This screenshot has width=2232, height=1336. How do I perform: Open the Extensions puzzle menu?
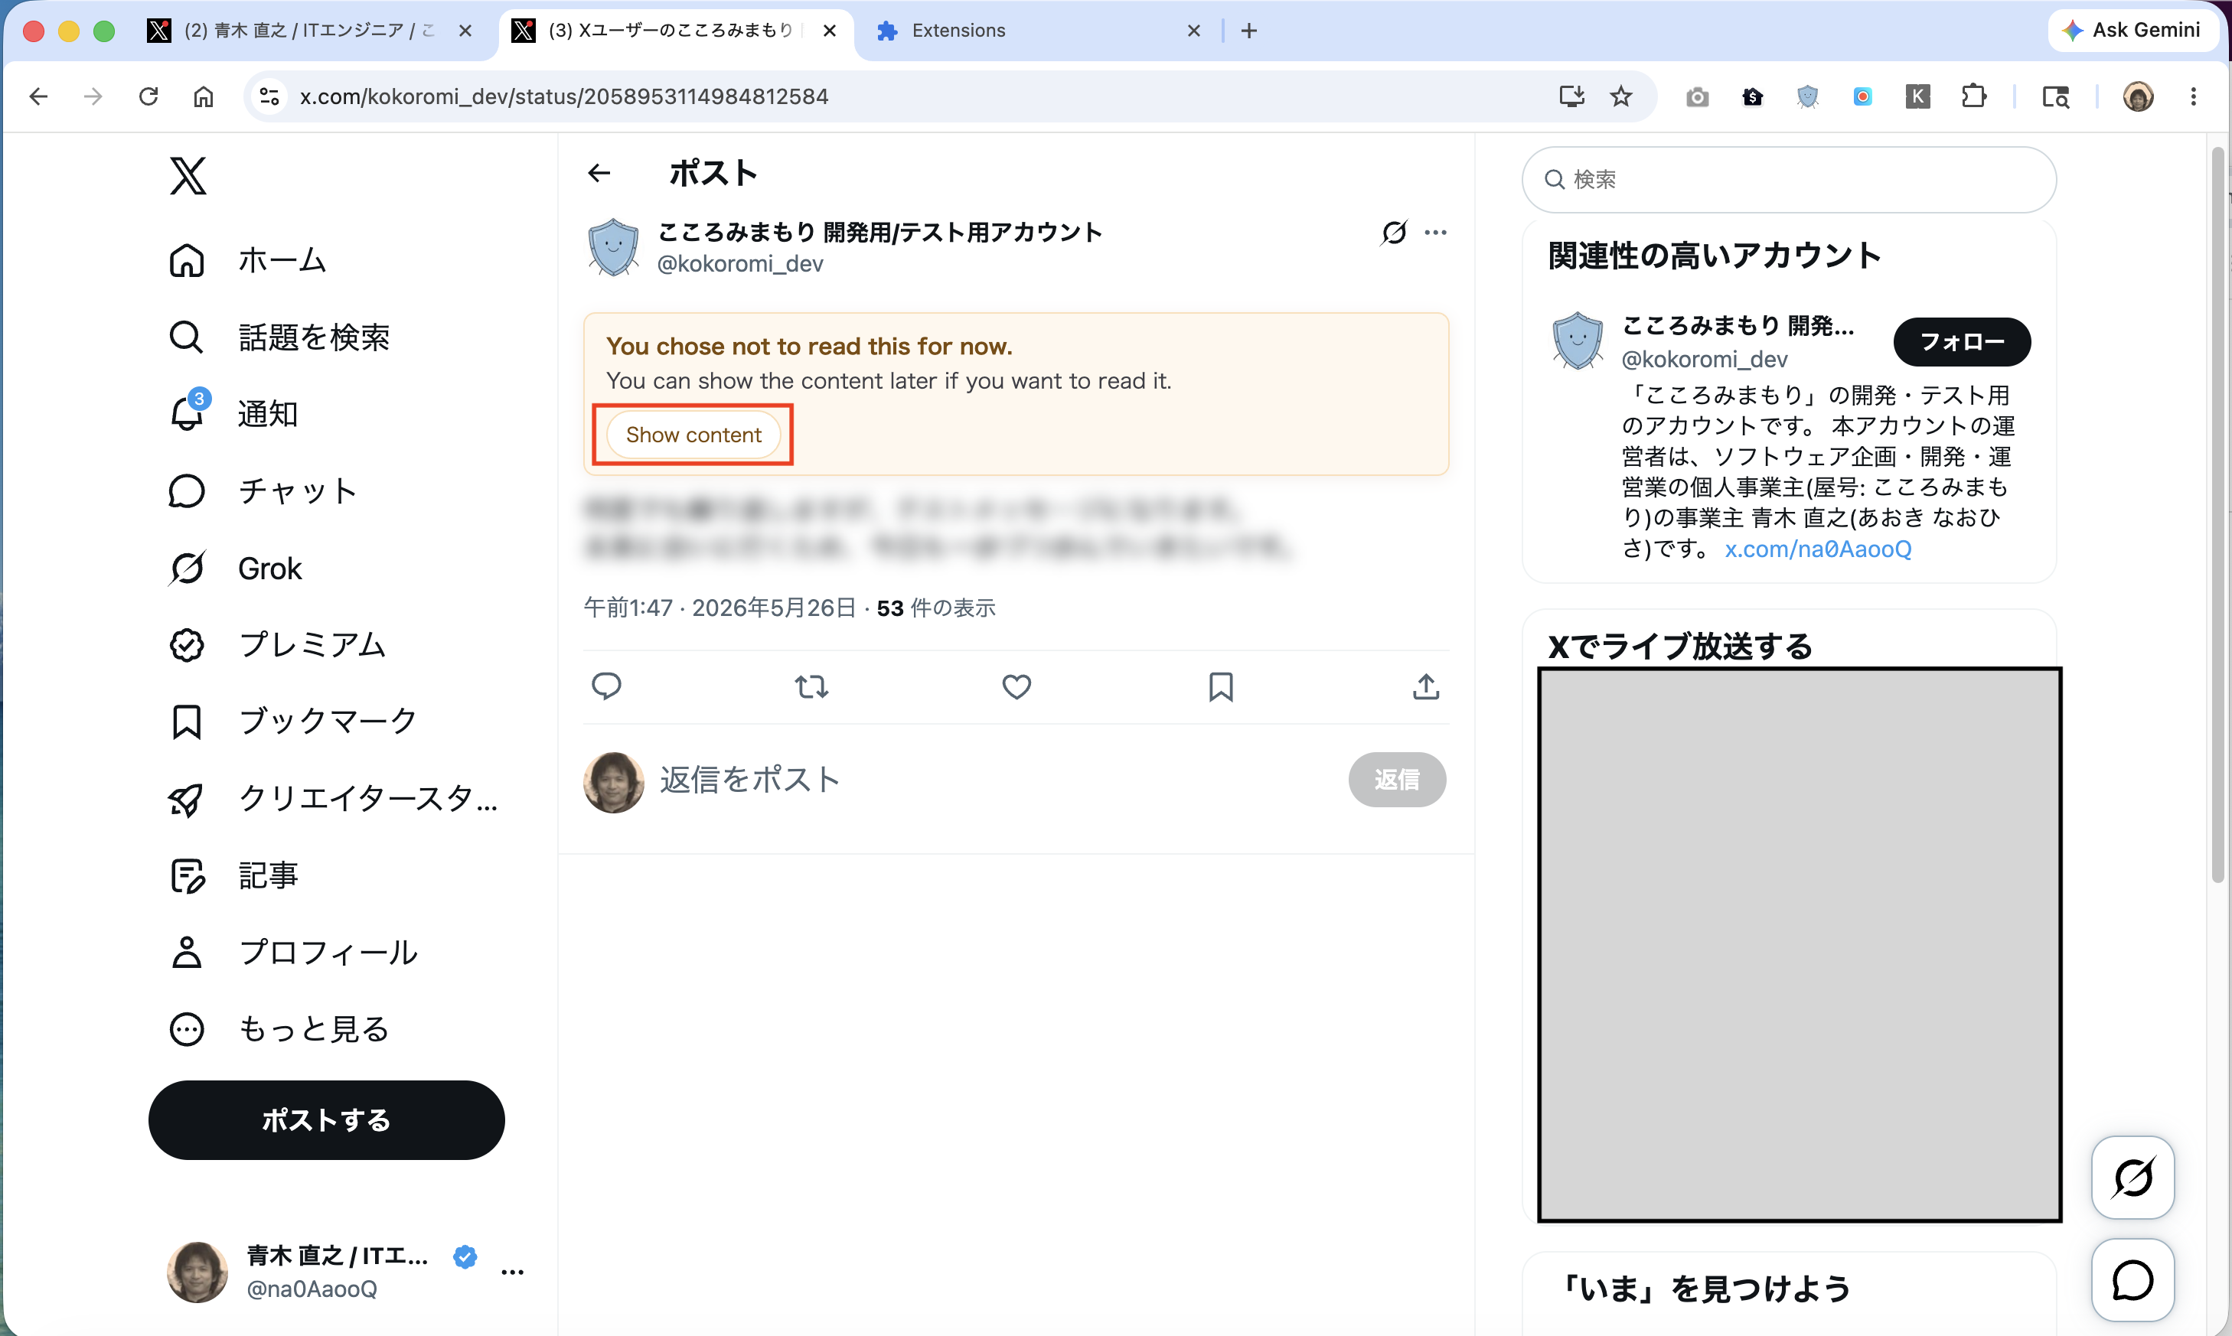click(x=1973, y=96)
